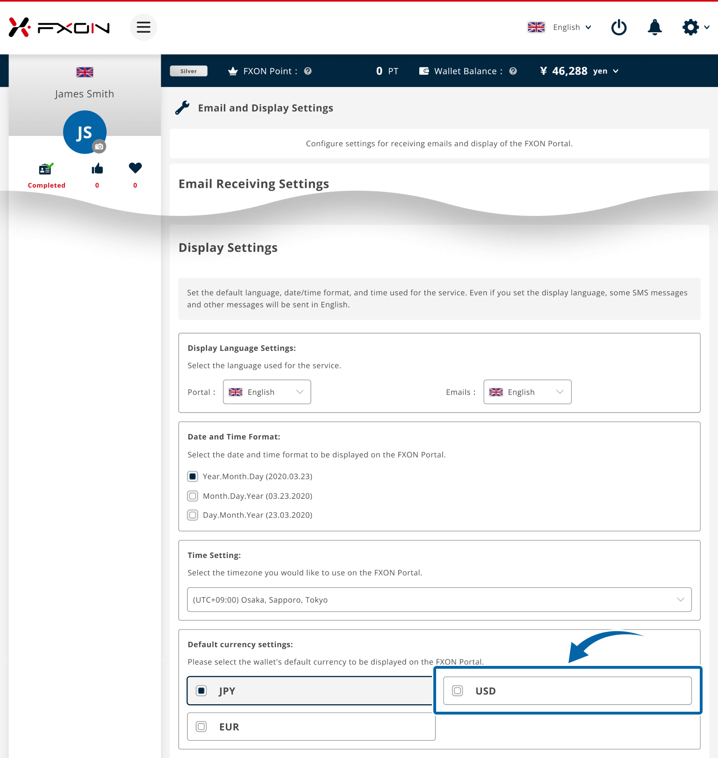Click the Silver rank badge
Viewport: 718px width, 758px height.
coord(188,71)
